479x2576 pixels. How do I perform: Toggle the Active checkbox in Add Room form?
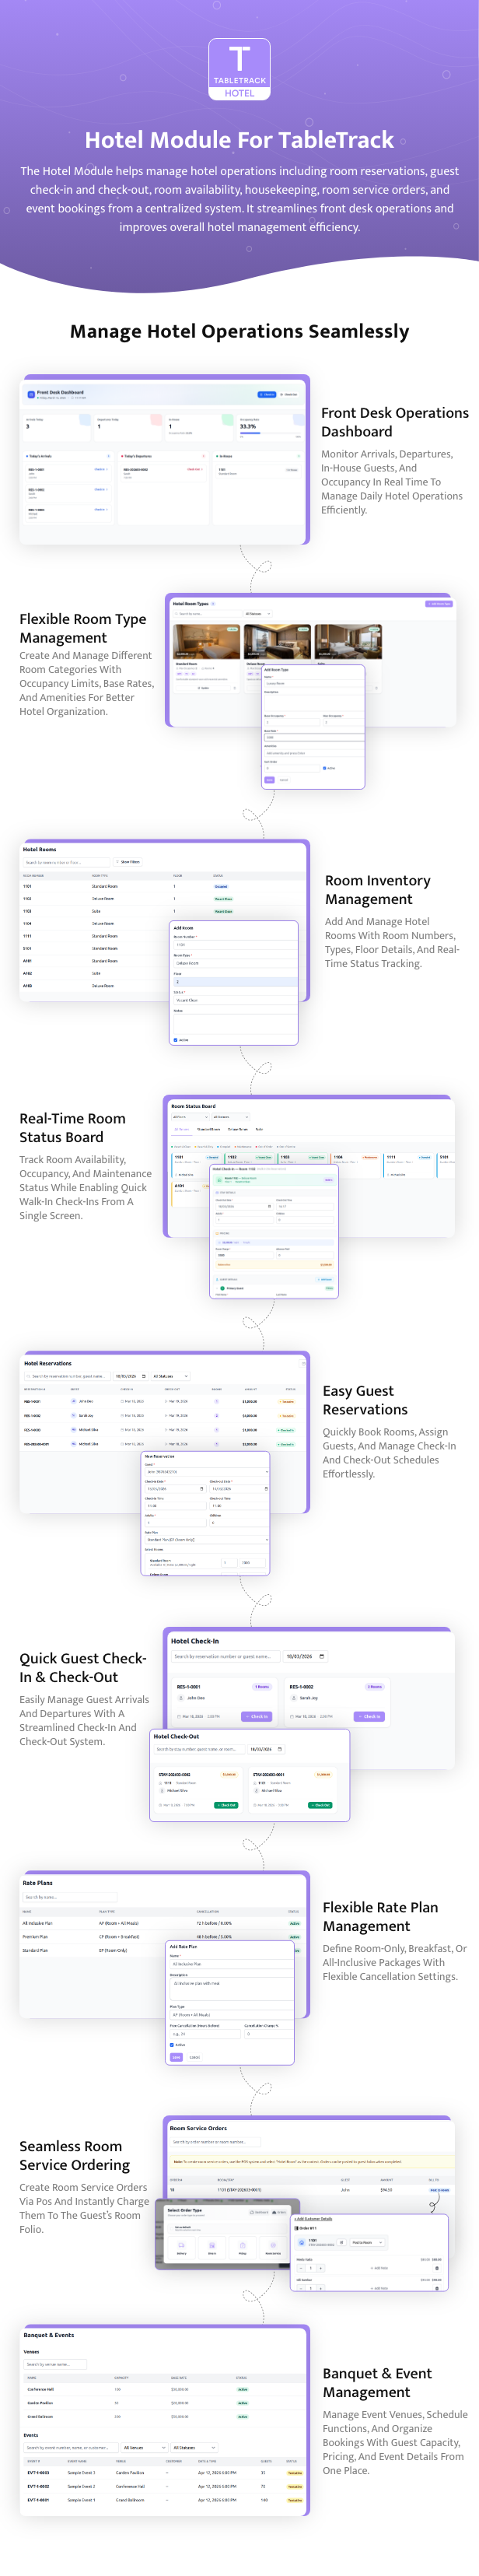tap(176, 1040)
